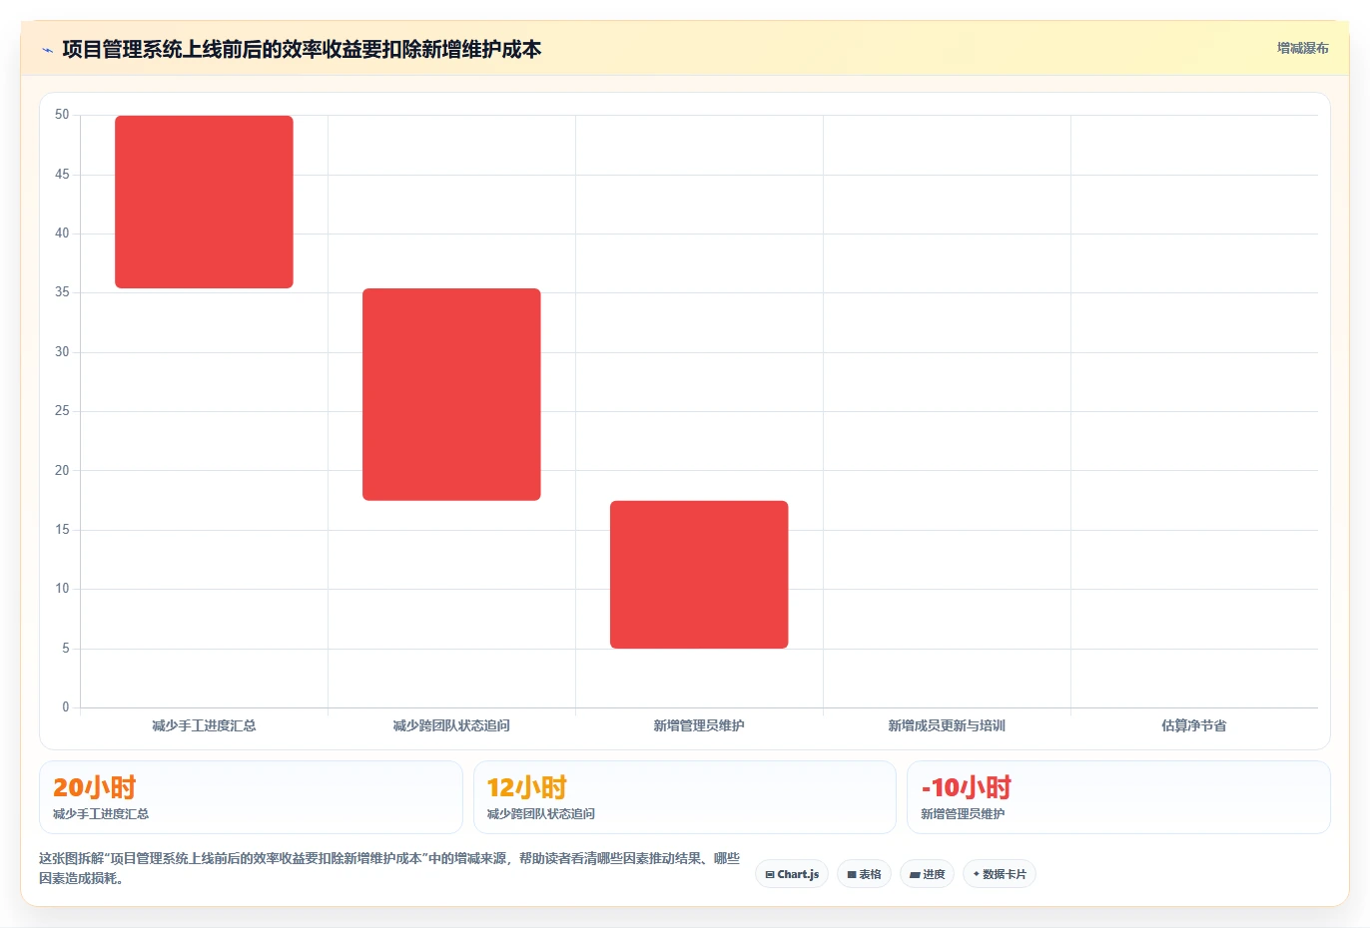The width and height of the screenshot is (1370, 928).
Task: Click the red bar for 减少手工进度汇总
Action: tap(204, 202)
